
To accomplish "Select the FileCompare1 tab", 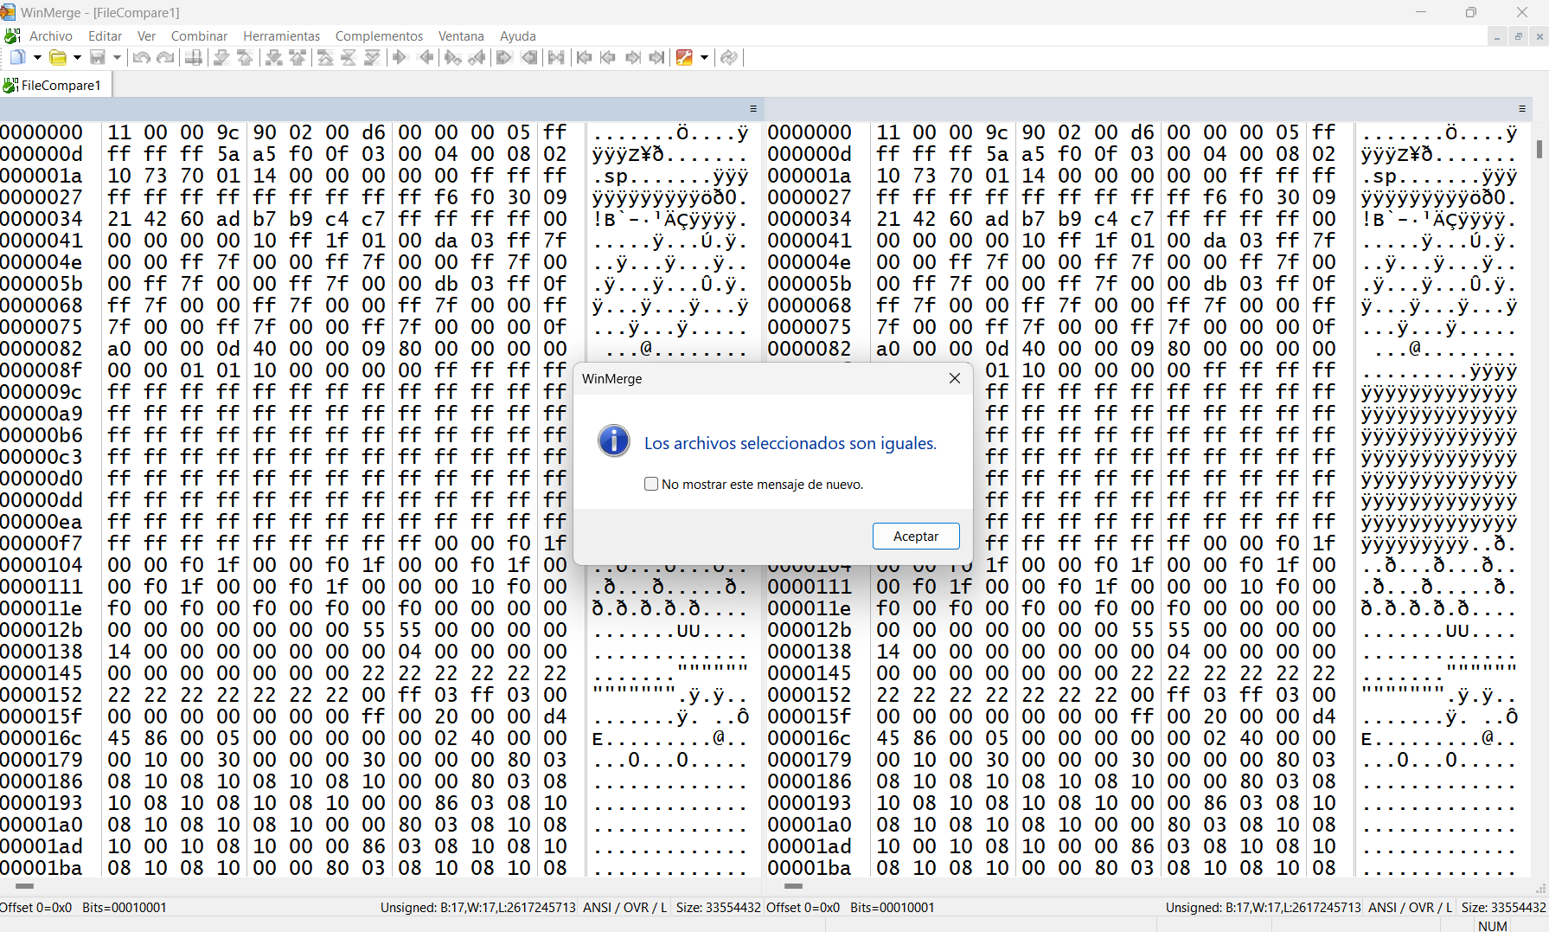I will [54, 85].
